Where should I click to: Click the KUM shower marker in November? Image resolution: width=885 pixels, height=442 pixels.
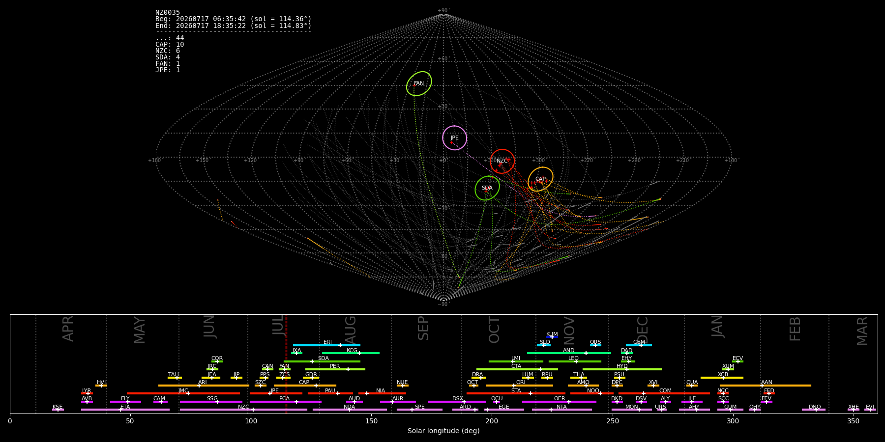point(552,337)
